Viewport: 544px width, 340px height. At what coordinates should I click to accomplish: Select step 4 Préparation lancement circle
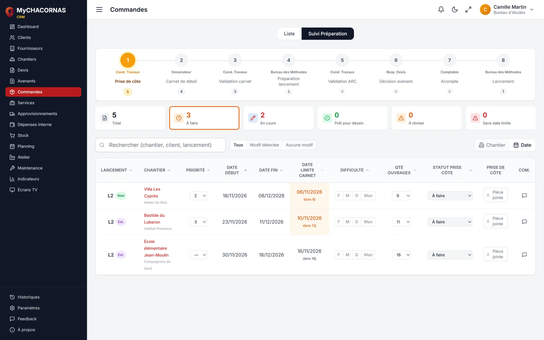tap(289, 60)
